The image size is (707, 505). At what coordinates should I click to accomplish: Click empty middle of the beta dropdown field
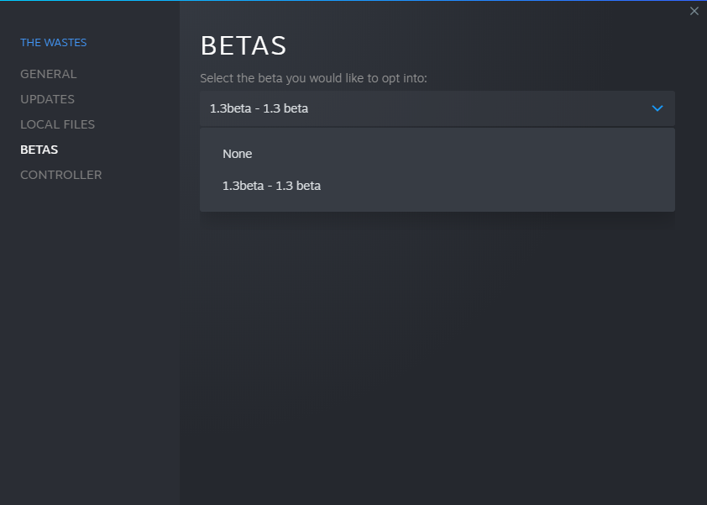[470, 108]
